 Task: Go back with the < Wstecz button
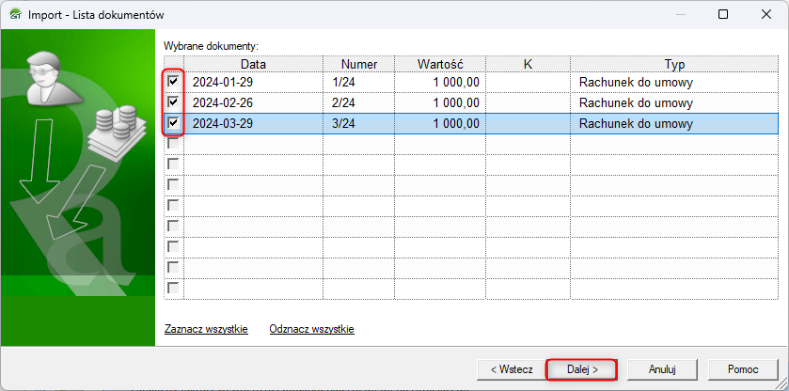[x=512, y=368]
